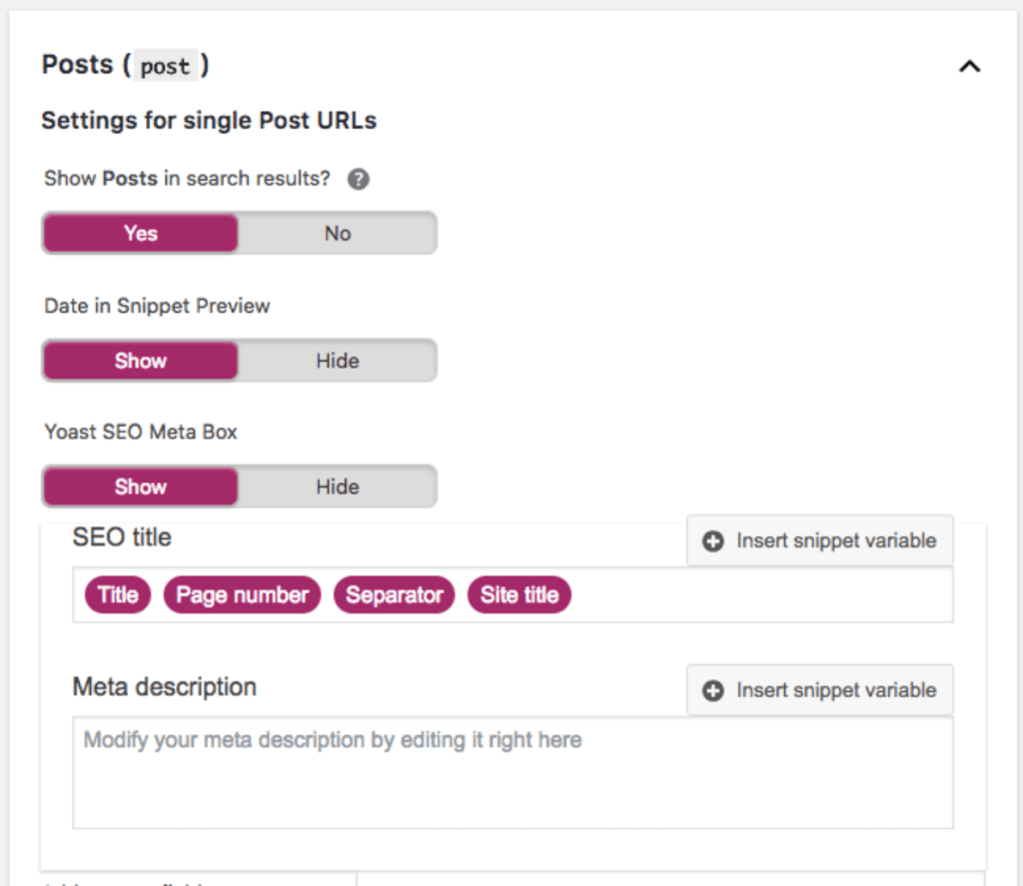
Task: Click the help icon beside Show Posts
Action: 359,180
